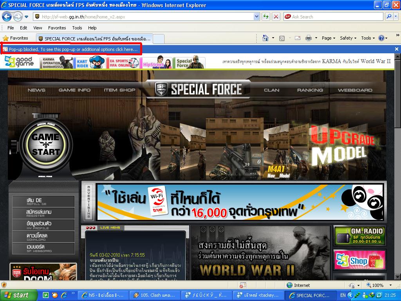Open the Favorites star button

16,38
